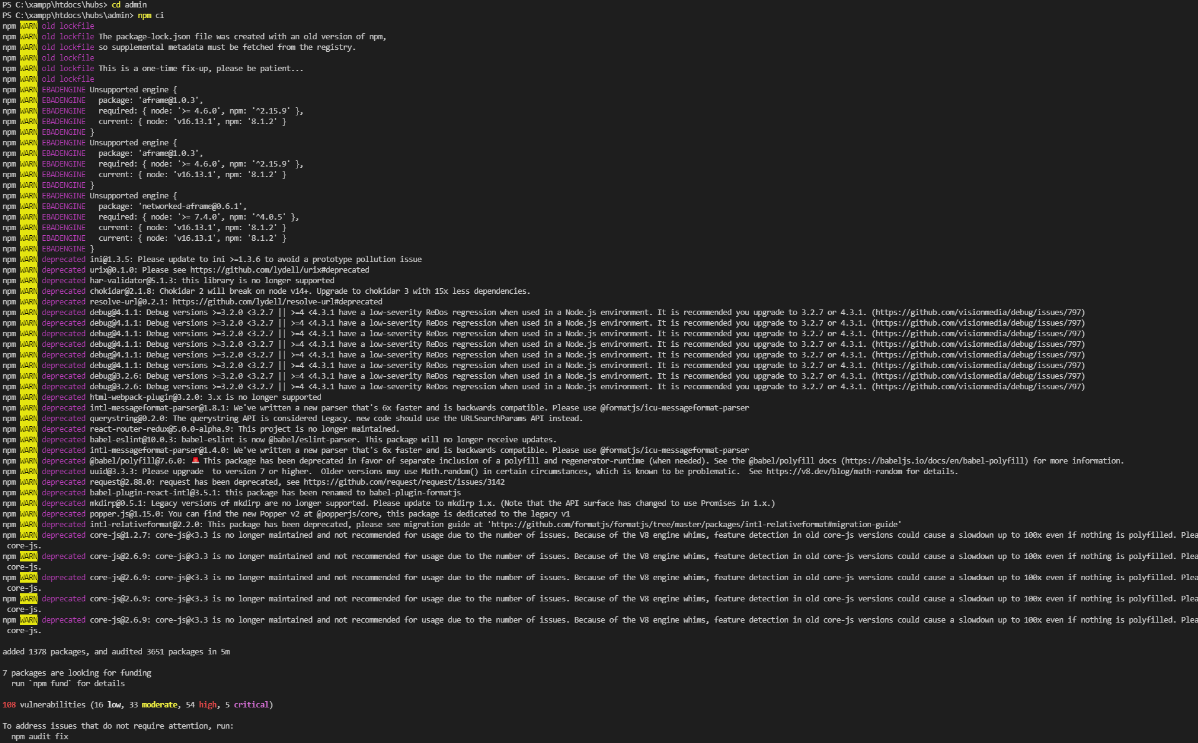
Task: Click the '16 low' severity count
Action: coord(107,705)
